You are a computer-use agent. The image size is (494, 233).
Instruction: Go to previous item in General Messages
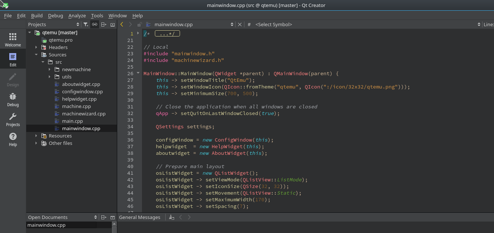tap(180, 217)
